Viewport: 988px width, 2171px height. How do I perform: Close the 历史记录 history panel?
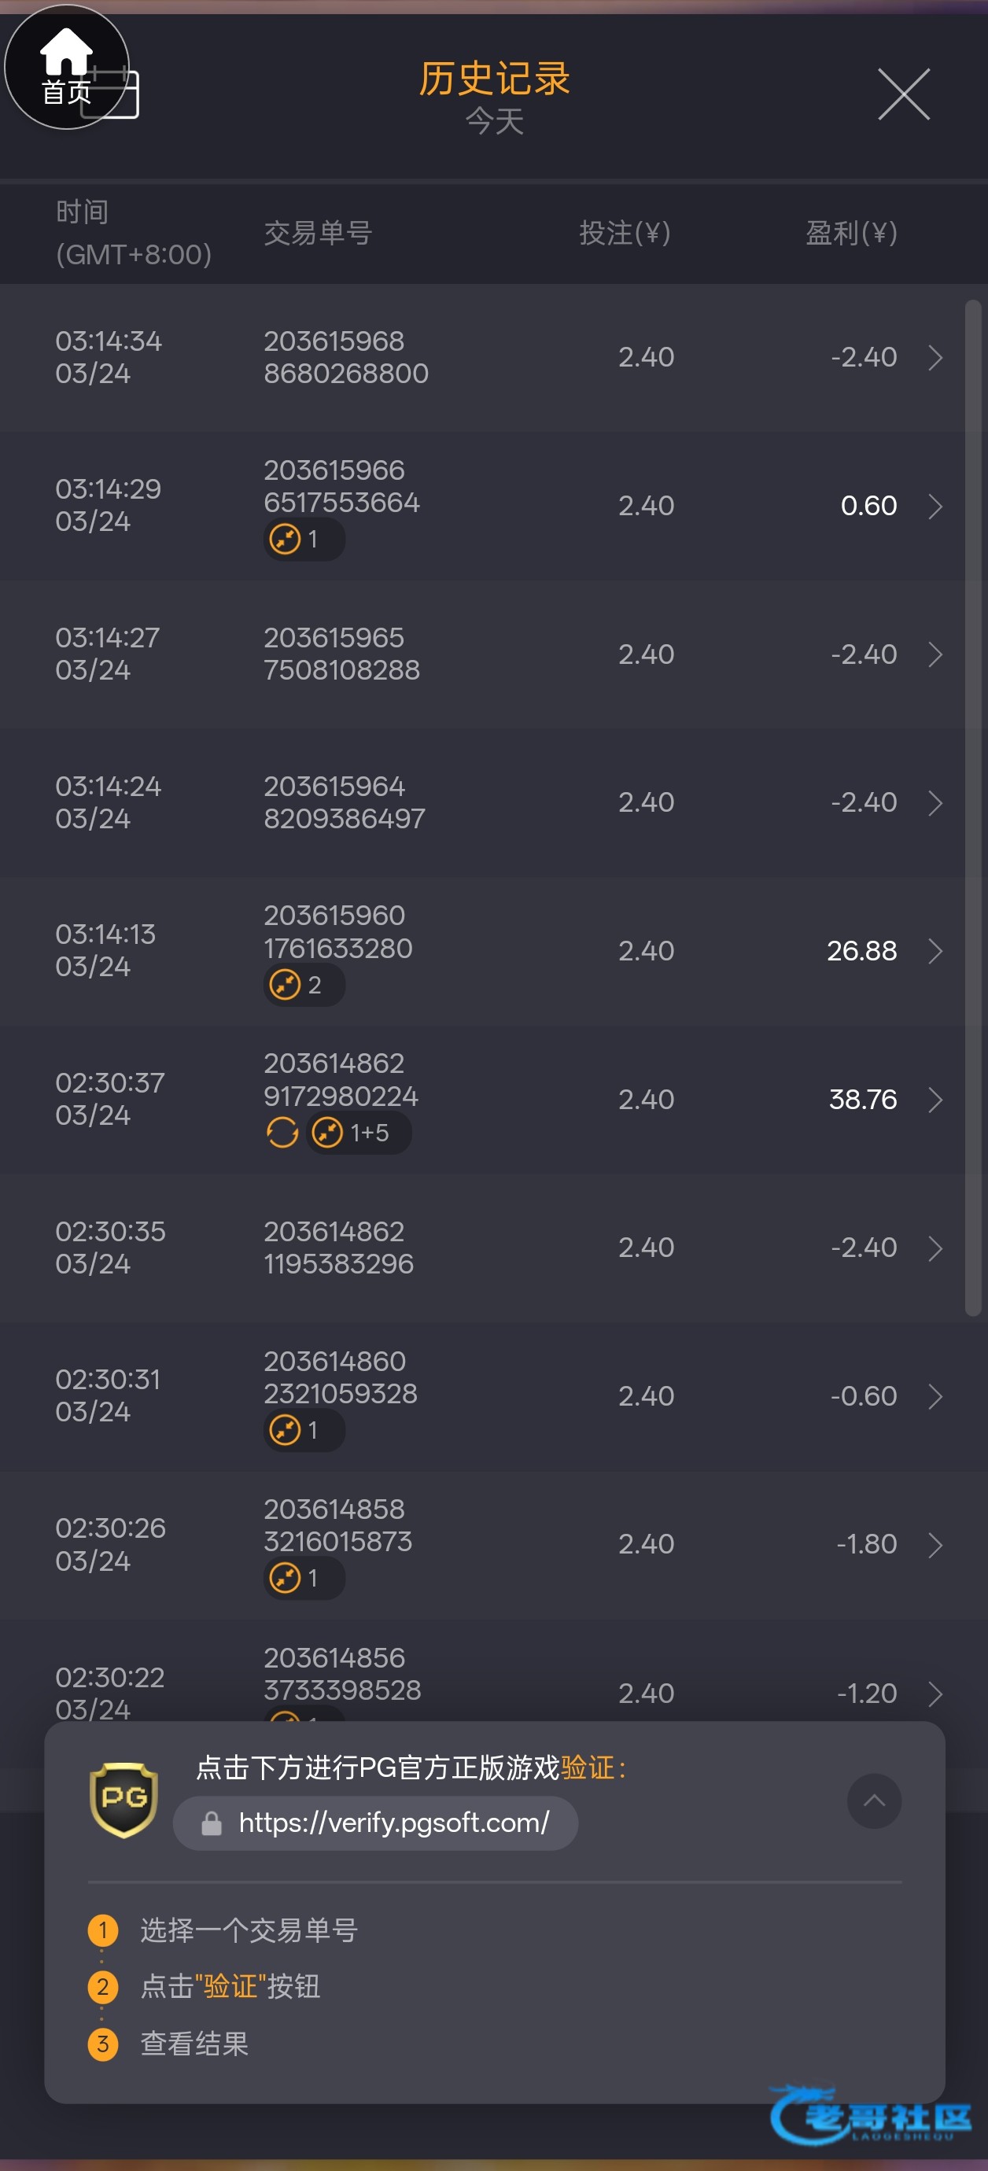tap(903, 94)
